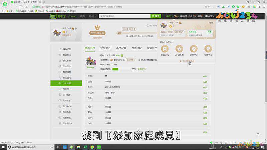Viewport: 267px width, 150px height.
Task: Click the VIP growth value progress bar
Action: click(137, 33)
